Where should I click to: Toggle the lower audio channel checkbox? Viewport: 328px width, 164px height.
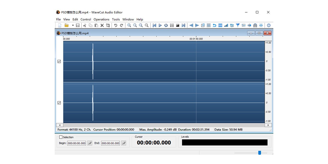(x=59, y=103)
